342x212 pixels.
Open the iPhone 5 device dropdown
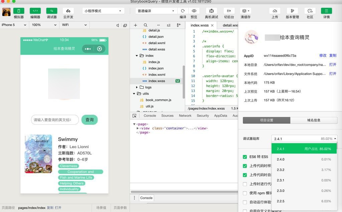pyautogui.click(x=14, y=25)
